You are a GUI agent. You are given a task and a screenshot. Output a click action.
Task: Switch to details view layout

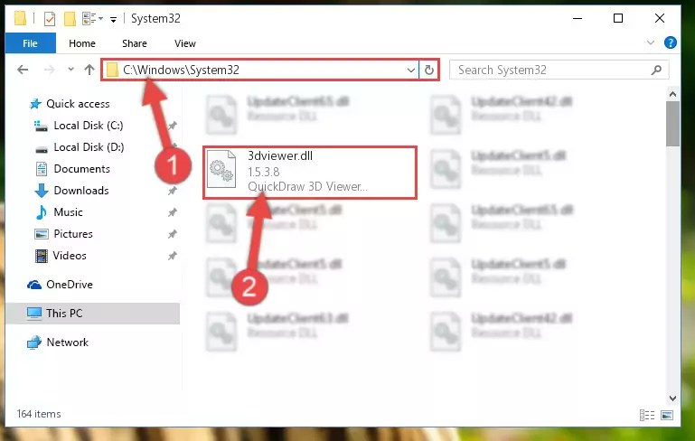coord(647,415)
